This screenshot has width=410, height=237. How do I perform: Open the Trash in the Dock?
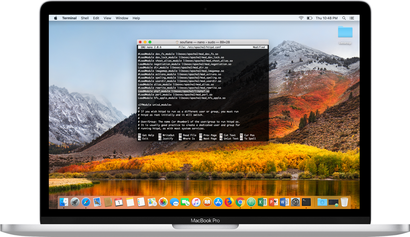(x=344, y=202)
